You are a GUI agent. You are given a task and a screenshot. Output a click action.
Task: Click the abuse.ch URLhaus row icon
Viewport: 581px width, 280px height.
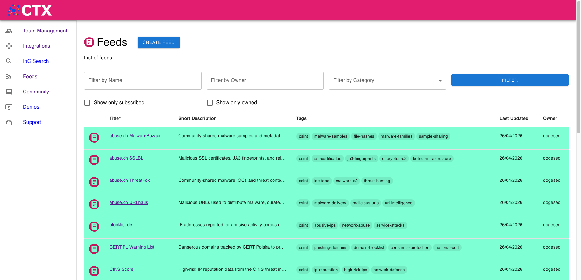[94, 204]
